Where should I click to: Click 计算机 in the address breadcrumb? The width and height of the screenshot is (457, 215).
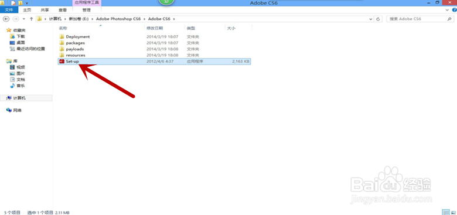coord(56,19)
